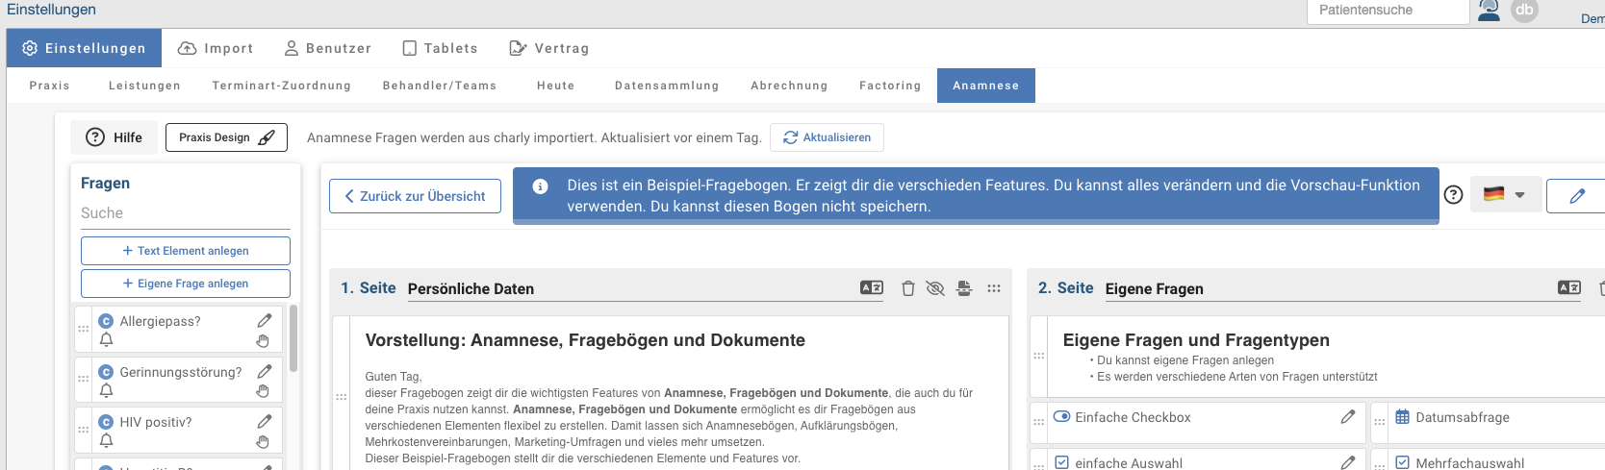Go back via Zurück zur Übersicht
Image resolution: width=1605 pixels, height=470 pixels.
(x=415, y=196)
